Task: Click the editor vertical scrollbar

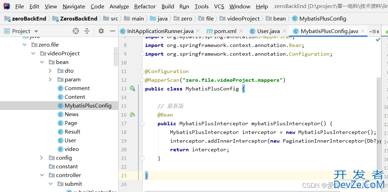Action: (379, 124)
